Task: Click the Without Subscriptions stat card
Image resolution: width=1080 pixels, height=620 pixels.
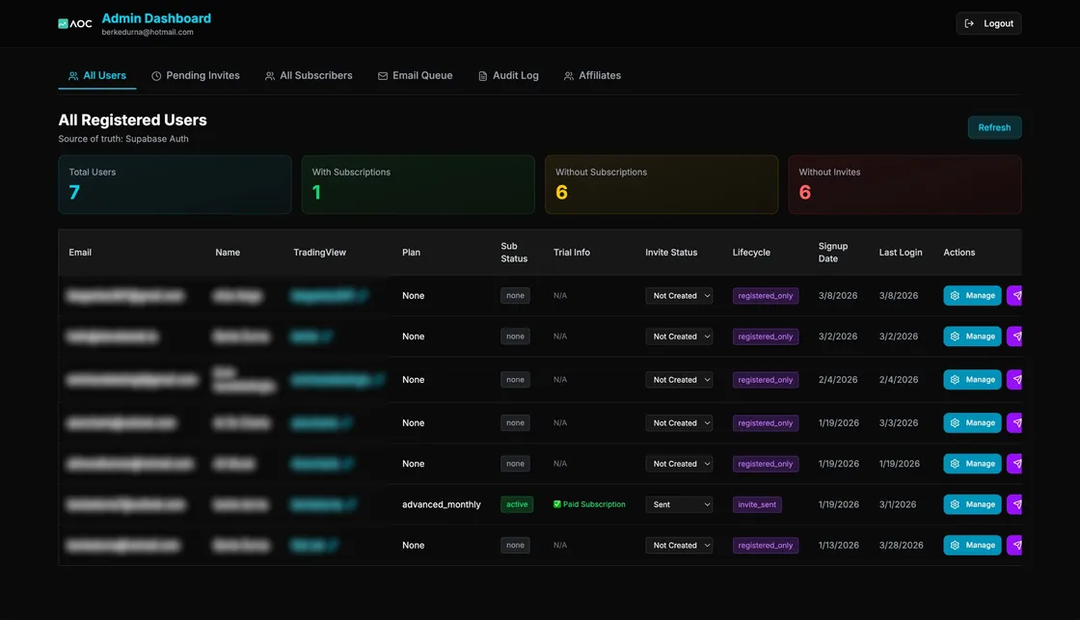Action: (661, 184)
